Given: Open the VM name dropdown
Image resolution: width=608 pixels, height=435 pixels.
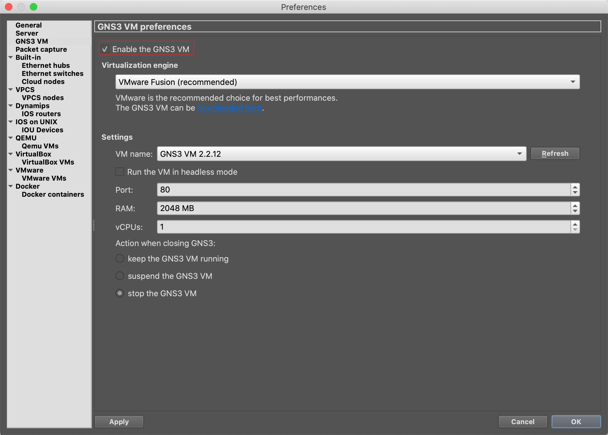Looking at the screenshot, I should click(x=341, y=154).
